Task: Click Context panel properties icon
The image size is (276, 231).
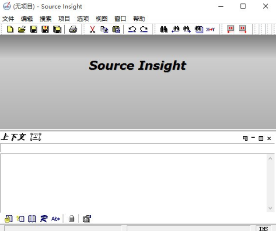Action: pos(87,218)
